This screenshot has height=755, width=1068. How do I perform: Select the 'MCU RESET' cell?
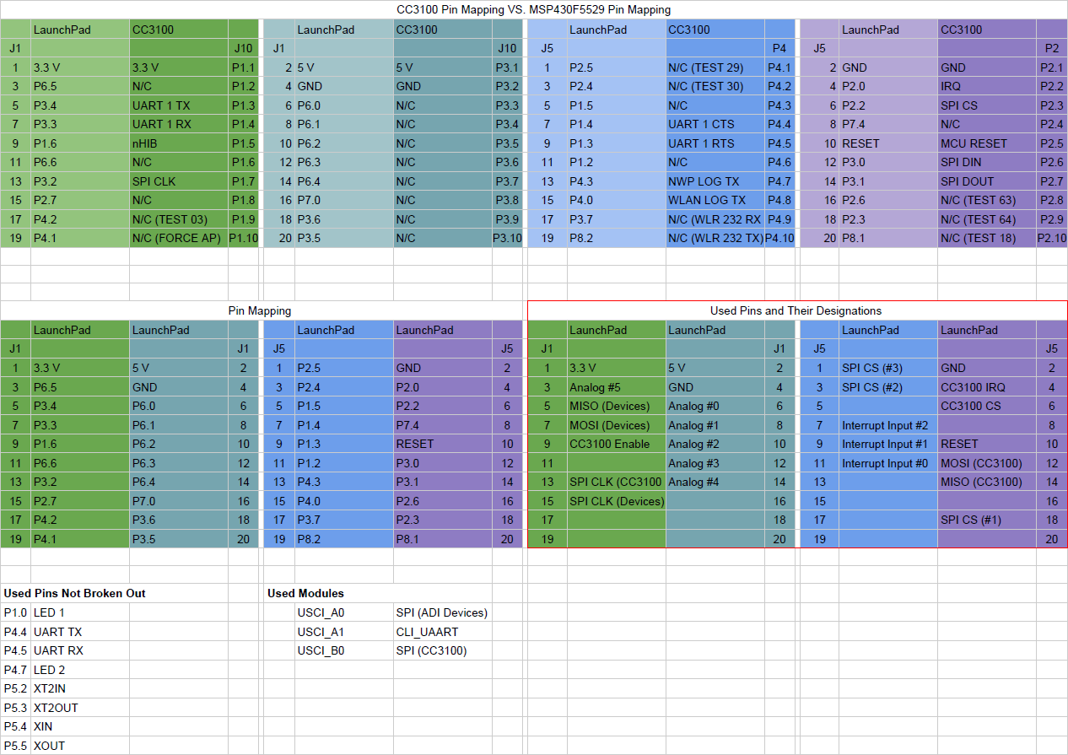[987, 143]
